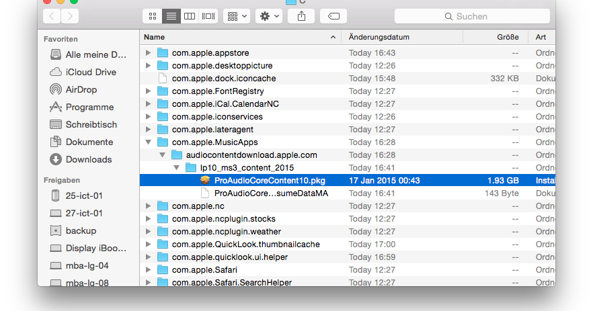
Task: Click the 143 Byte size value
Action: click(x=502, y=193)
